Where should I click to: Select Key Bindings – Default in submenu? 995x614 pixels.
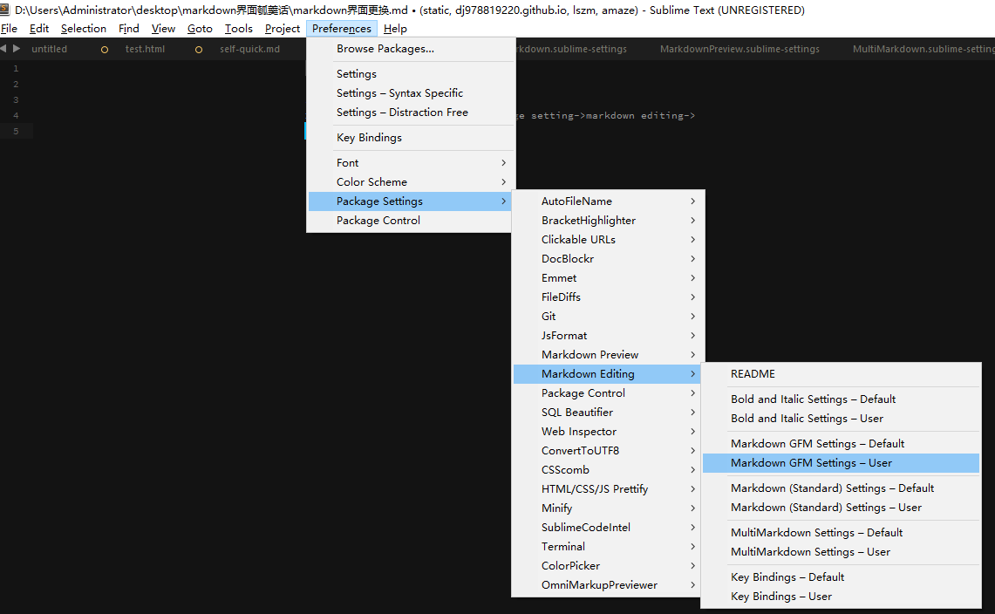pos(787,577)
